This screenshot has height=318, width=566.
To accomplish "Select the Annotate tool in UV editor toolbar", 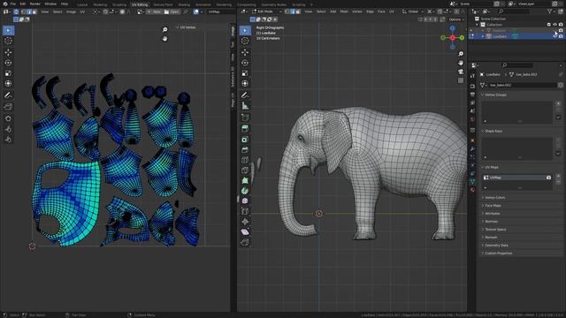I will pos(8,95).
